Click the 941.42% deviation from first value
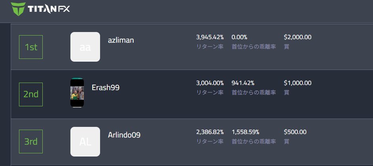Screen dimensions: 373x166 click(x=243, y=83)
